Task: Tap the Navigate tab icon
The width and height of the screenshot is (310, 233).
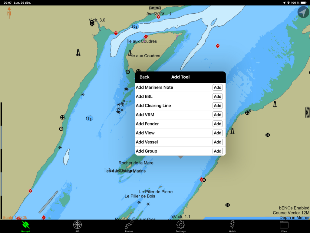Action: click(26, 225)
